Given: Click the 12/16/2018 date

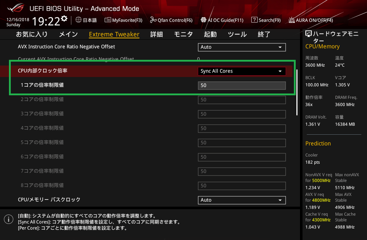Looking at the screenshot, I should 18,20.
